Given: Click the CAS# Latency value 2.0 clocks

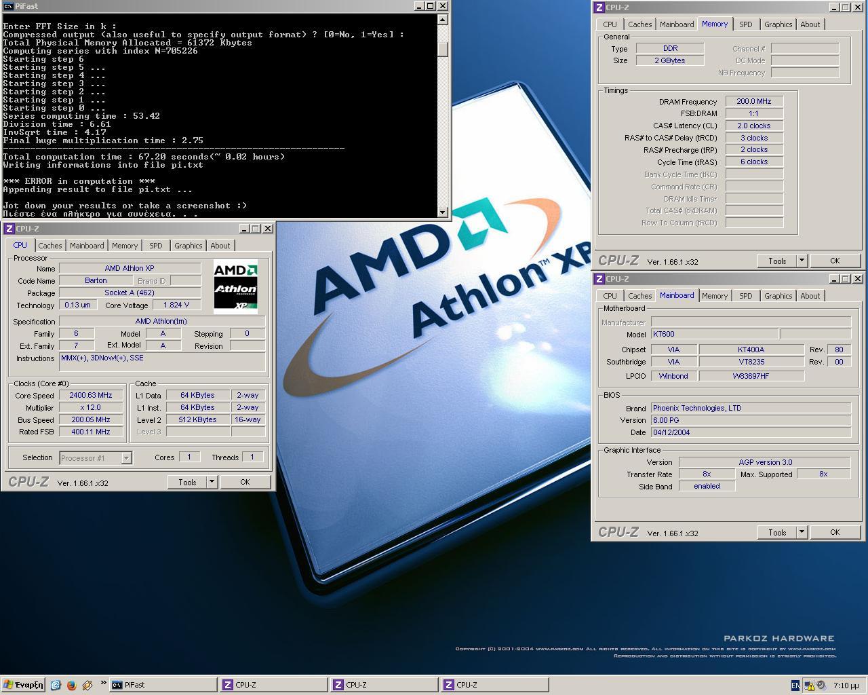Looking at the screenshot, I should (x=754, y=126).
